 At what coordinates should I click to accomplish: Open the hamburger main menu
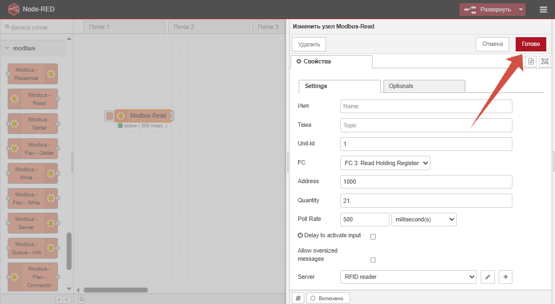[544, 9]
